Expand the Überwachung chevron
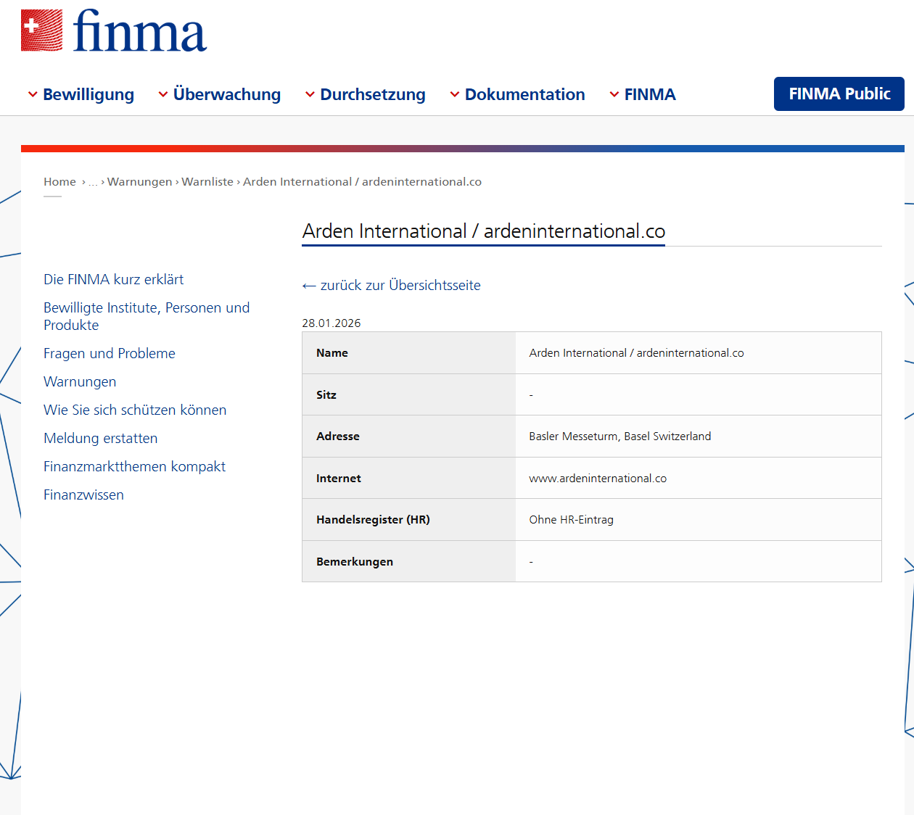The height and width of the screenshot is (815, 914). pos(163,95)
